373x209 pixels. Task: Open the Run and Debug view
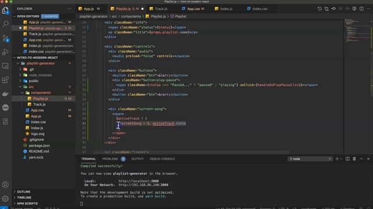[x=5, y=52]
